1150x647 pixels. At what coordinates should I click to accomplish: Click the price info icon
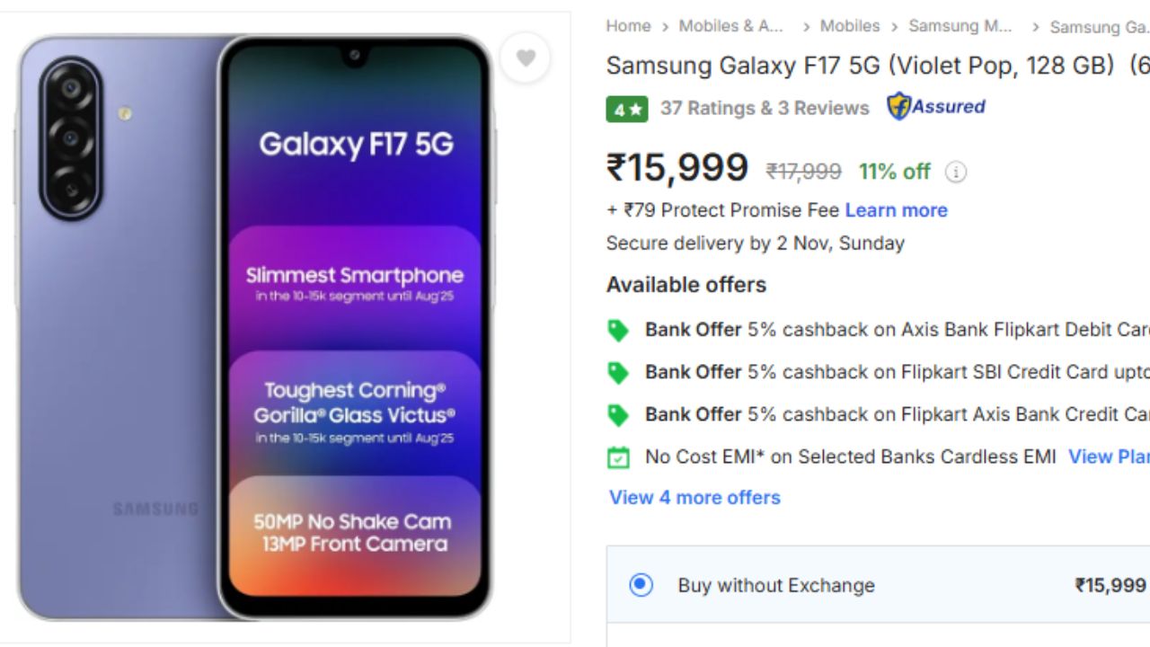click(x=956, y=172)
